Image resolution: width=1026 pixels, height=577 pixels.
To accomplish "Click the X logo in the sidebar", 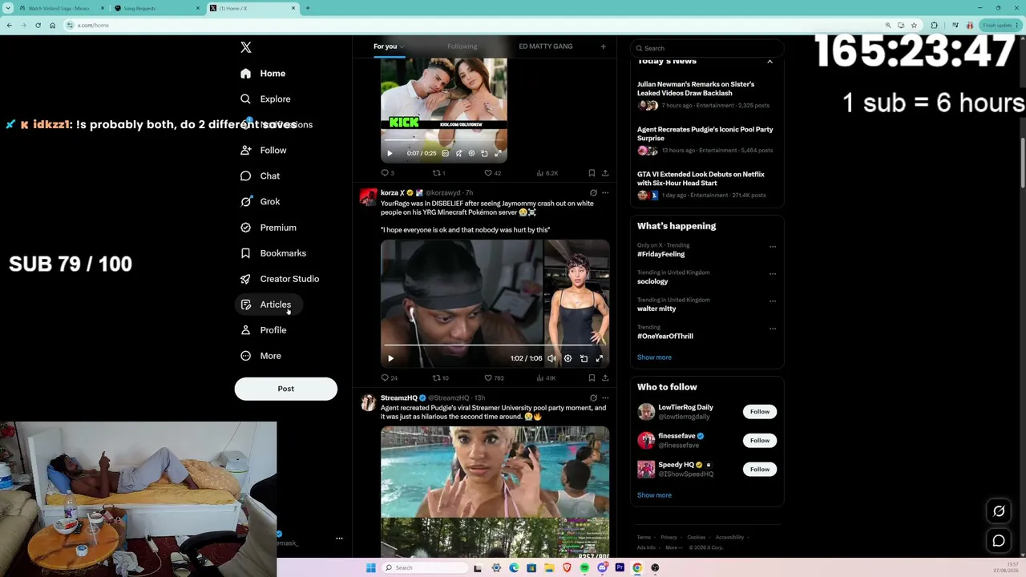I will click(246, 47).
